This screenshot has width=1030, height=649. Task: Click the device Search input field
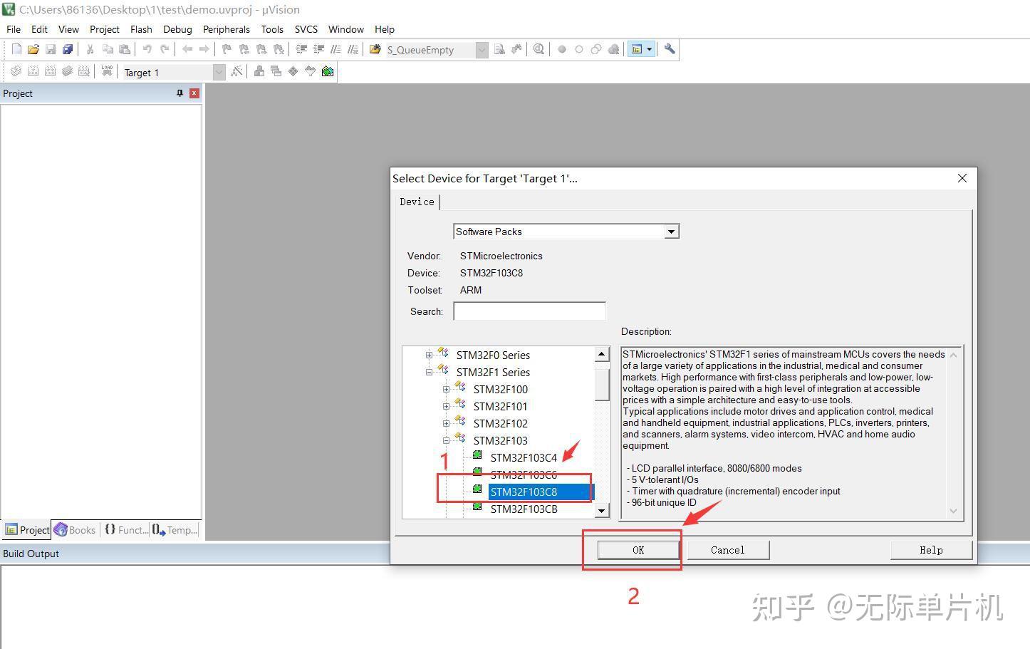[x=529, y=311]
